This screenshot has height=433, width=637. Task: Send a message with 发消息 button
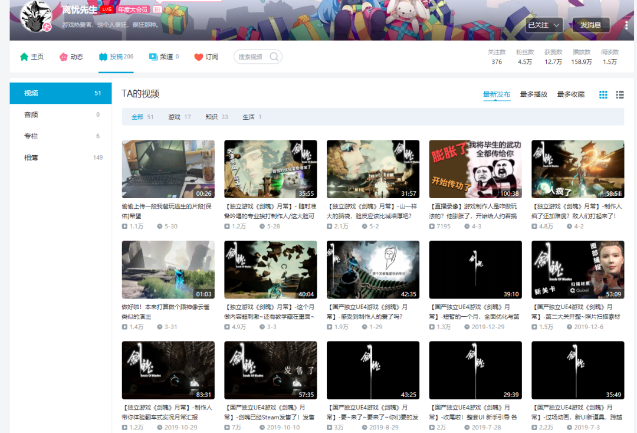[590, 25]
